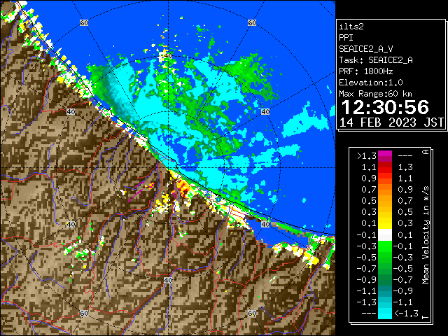This screenshot has height=336, width=448.
Task: Select the 'Elevation:1.0' text
Action: pyautogui.click(x=371, y=83)
